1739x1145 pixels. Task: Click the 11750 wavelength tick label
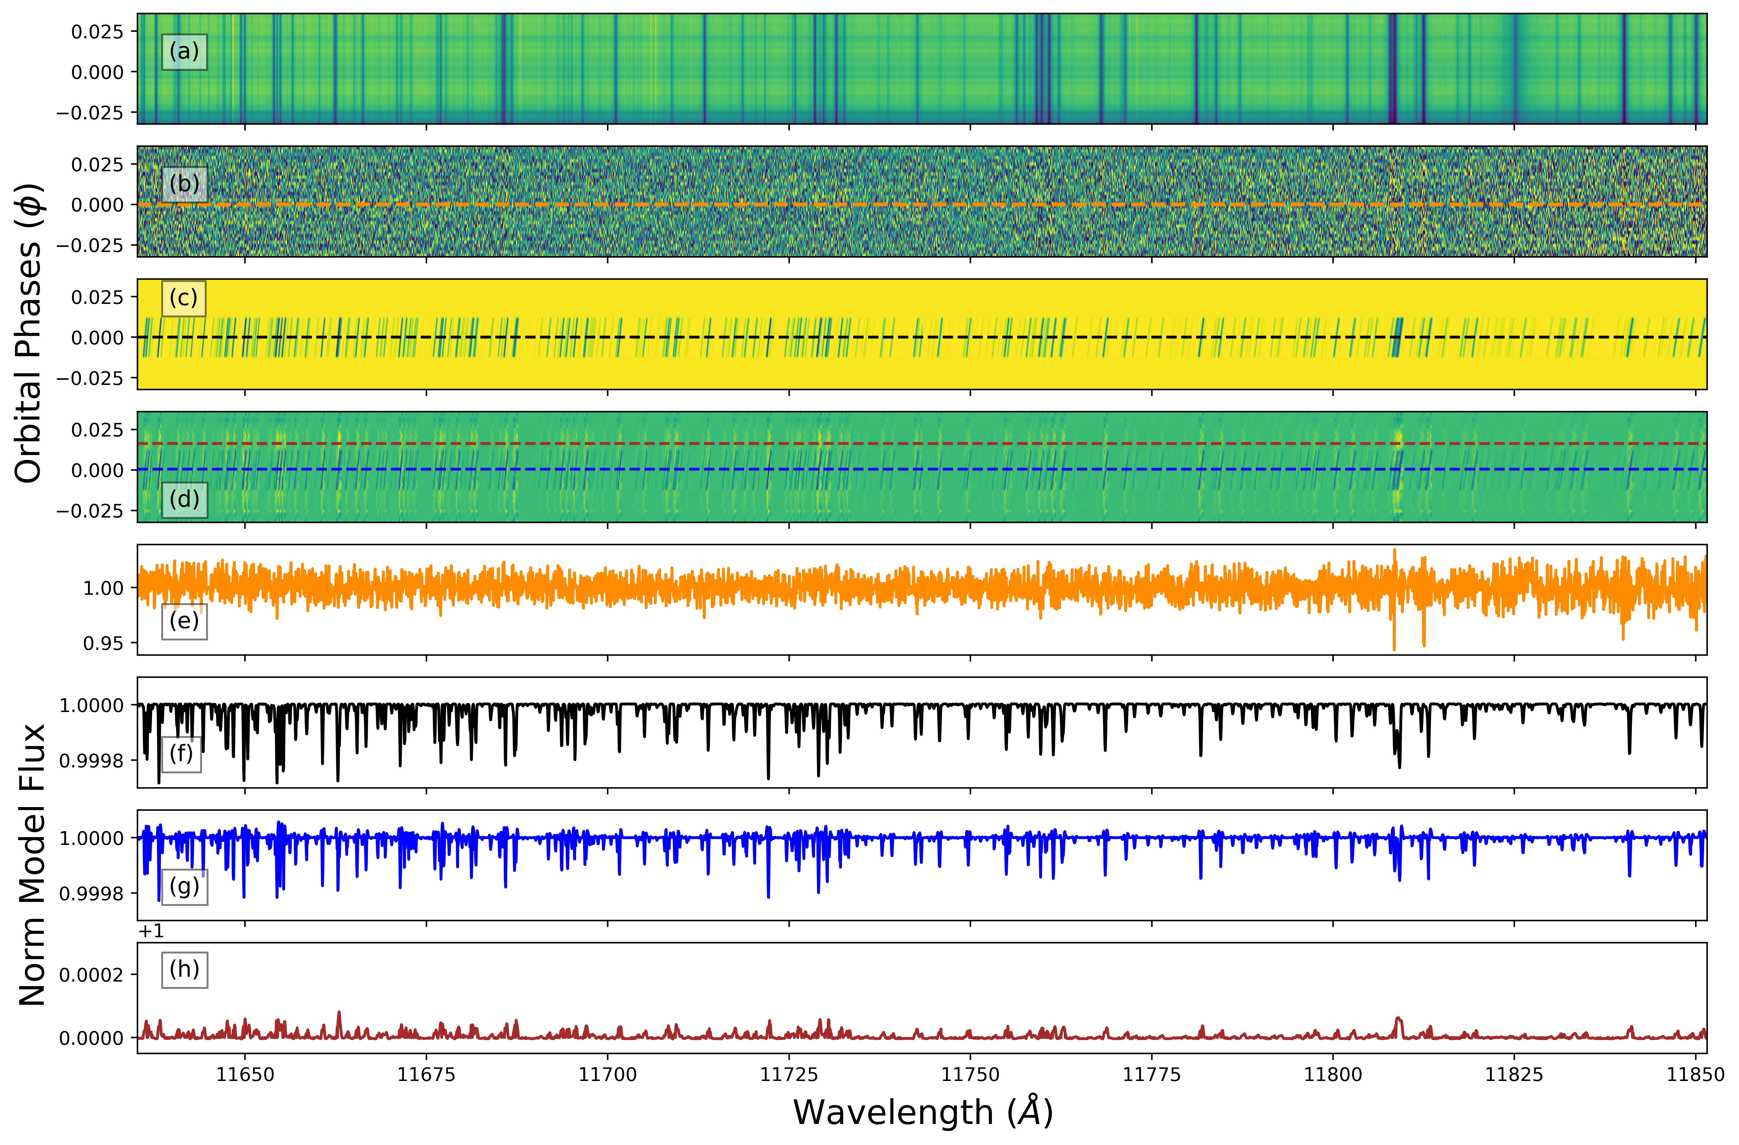pyautogui.click(x=970, y=1074)
